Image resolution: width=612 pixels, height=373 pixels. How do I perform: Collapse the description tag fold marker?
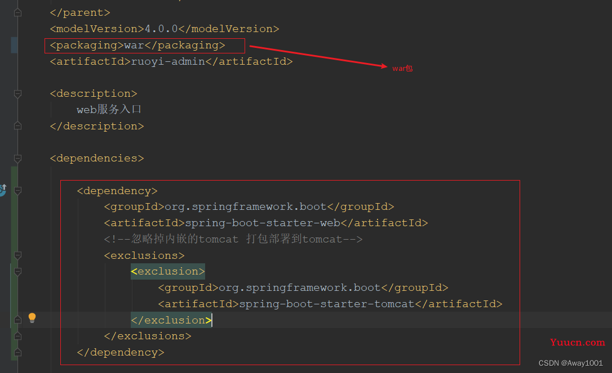[x=18, y=93]
